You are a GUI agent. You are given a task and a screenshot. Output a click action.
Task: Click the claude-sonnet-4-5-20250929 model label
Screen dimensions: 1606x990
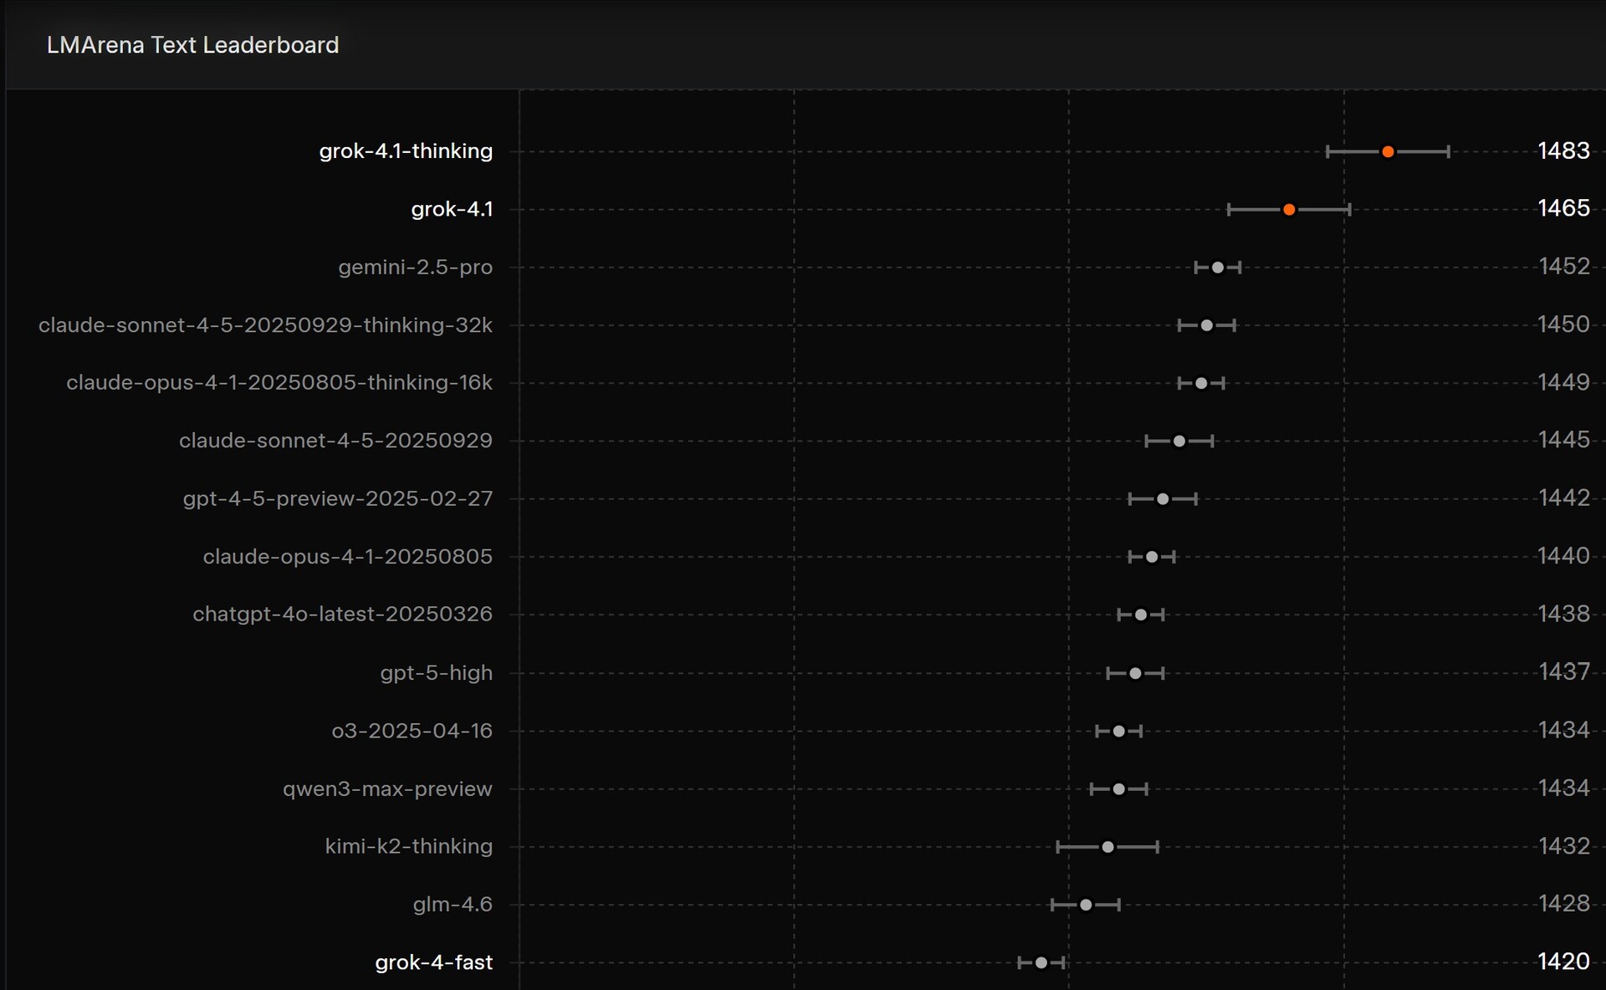point(335,441)
